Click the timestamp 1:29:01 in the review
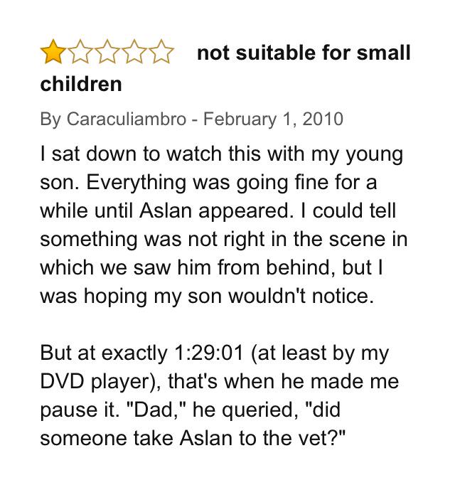 tap(209, 353)
